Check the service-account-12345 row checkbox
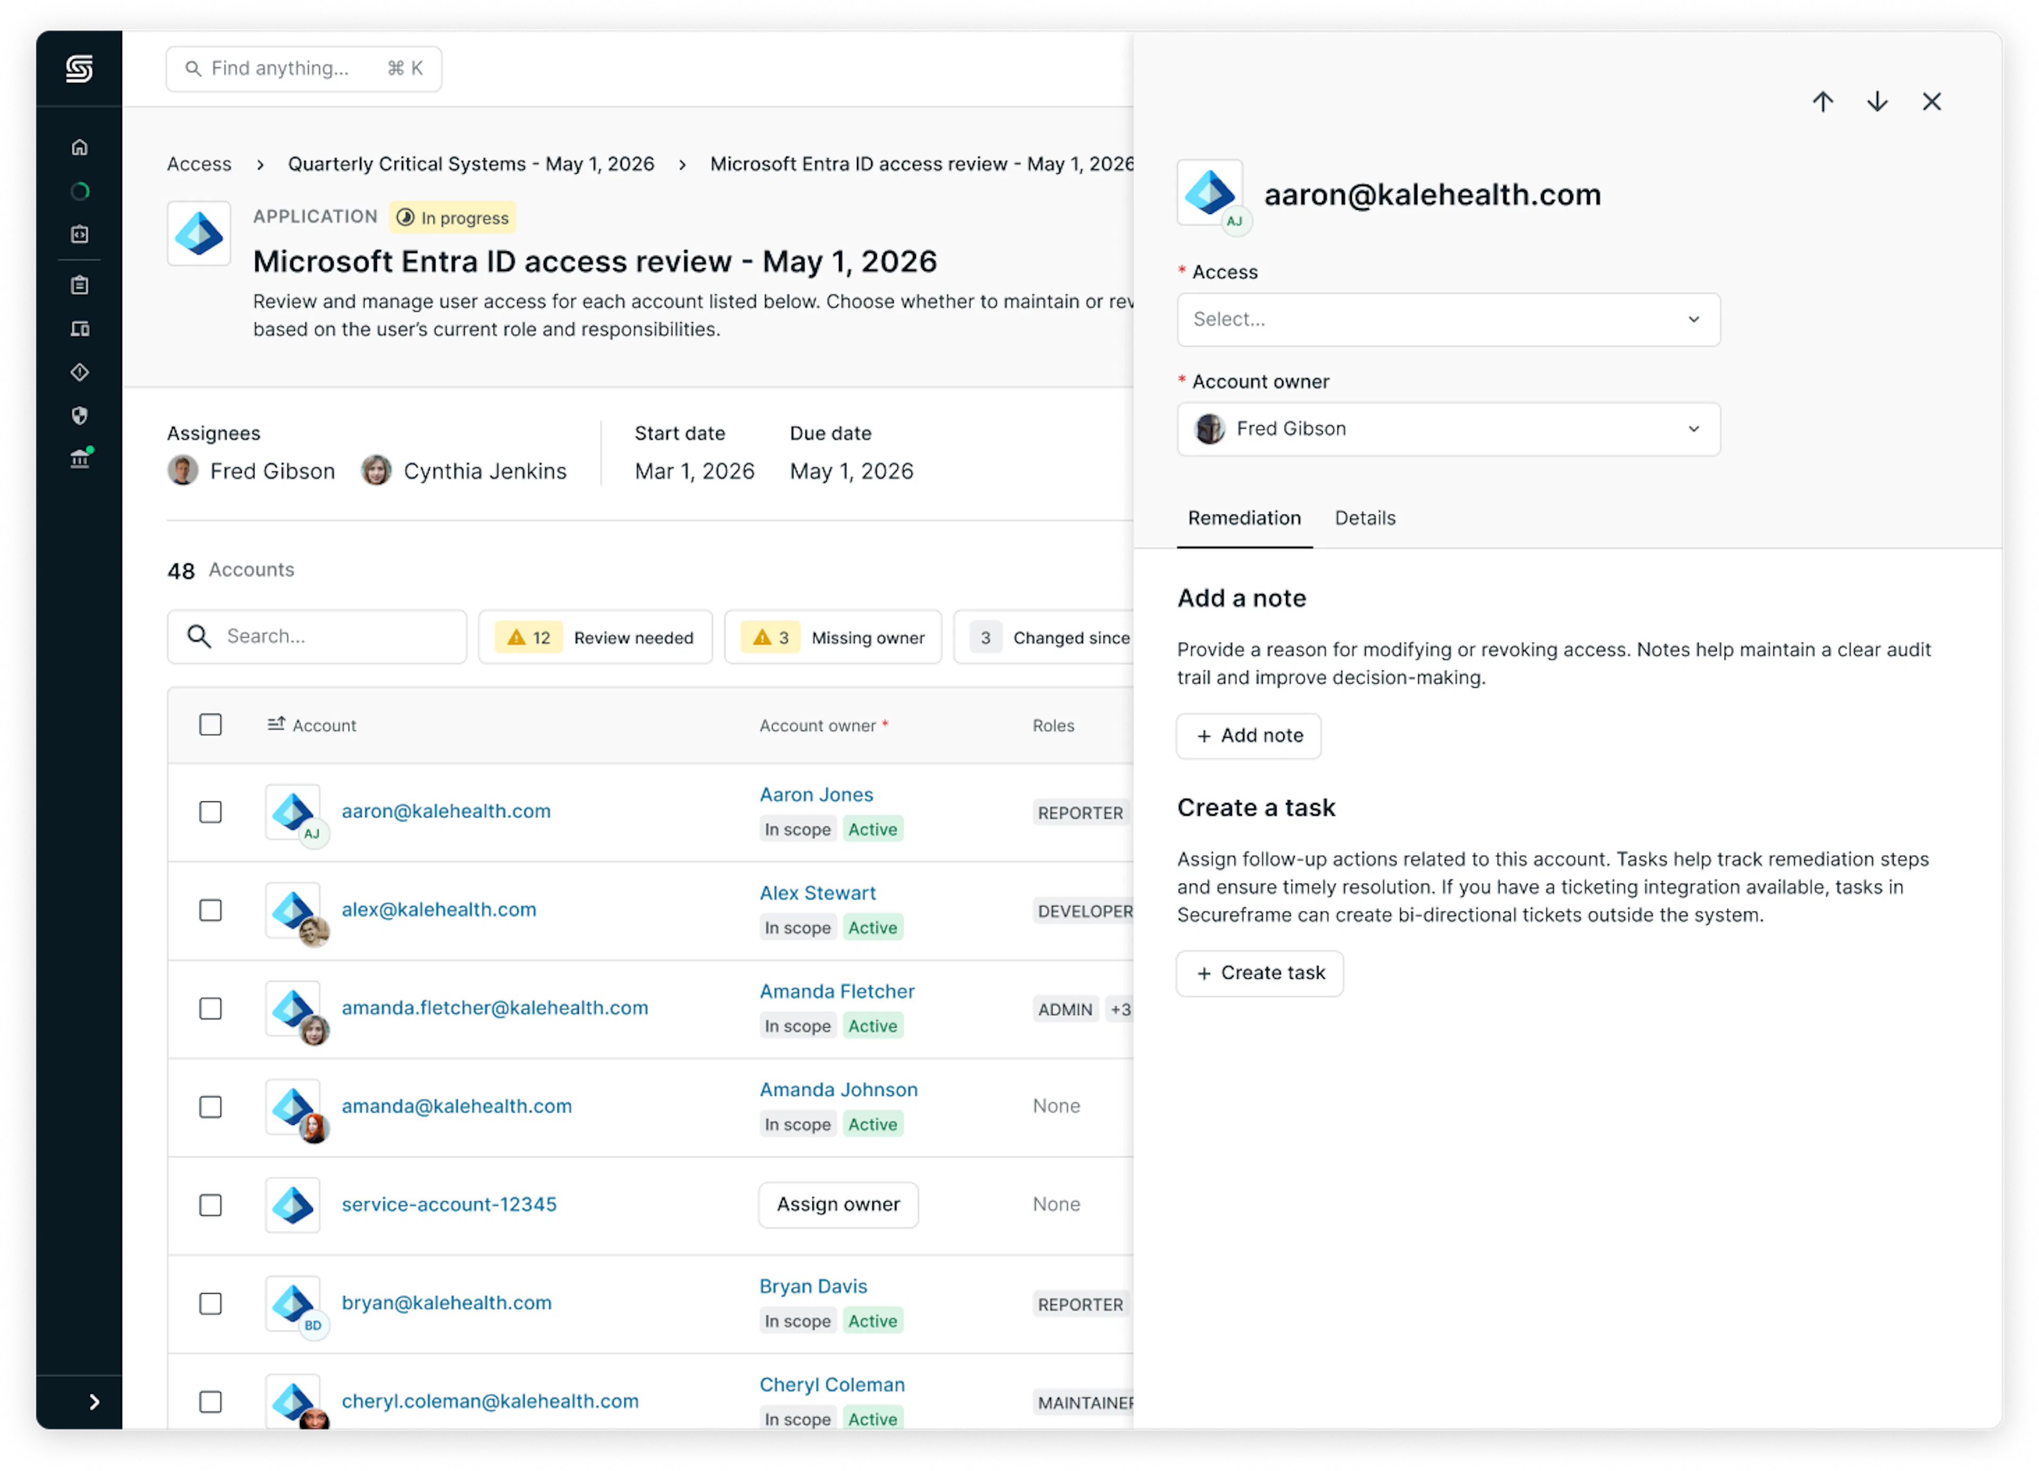This screenshot has height=1471, width=2039. pos(210,1205)
